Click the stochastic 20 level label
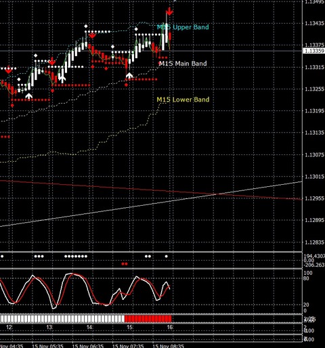Screen dimensions: 325x348 pyautogui.click(x=306, y=305)
